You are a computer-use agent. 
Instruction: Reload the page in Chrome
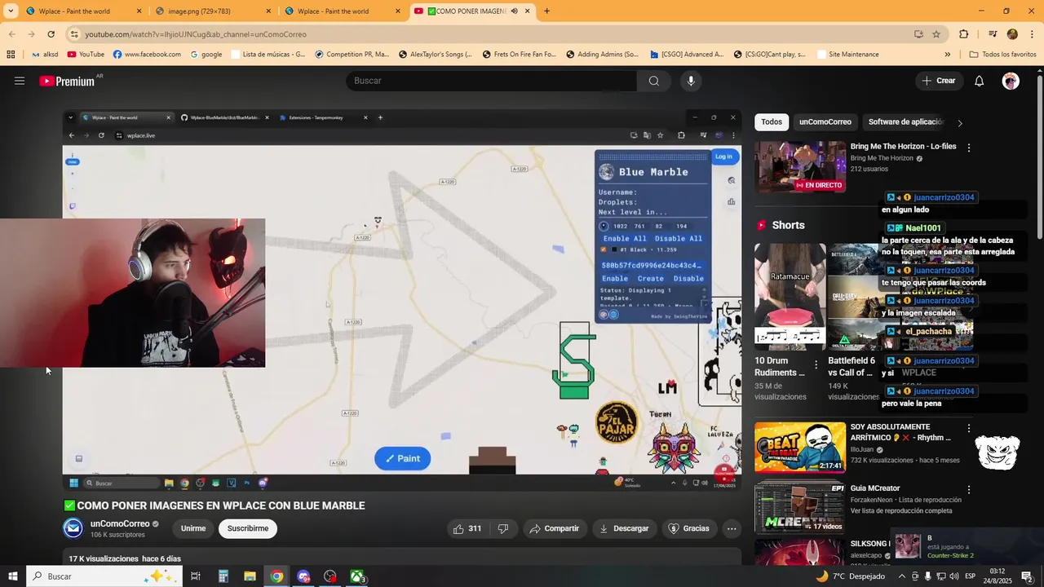[51, 34]
